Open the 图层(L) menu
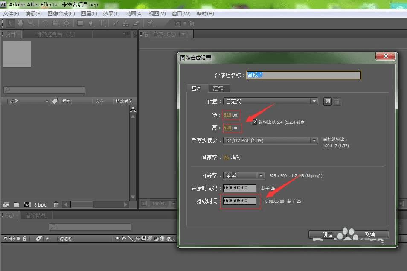 (89, 14)
